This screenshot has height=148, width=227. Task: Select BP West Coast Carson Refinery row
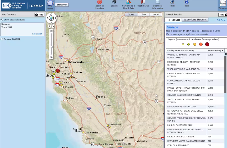click(195, 89)
